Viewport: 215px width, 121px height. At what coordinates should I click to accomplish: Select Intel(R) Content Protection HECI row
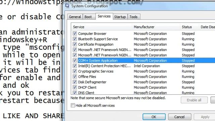click(x=143, y=66)
